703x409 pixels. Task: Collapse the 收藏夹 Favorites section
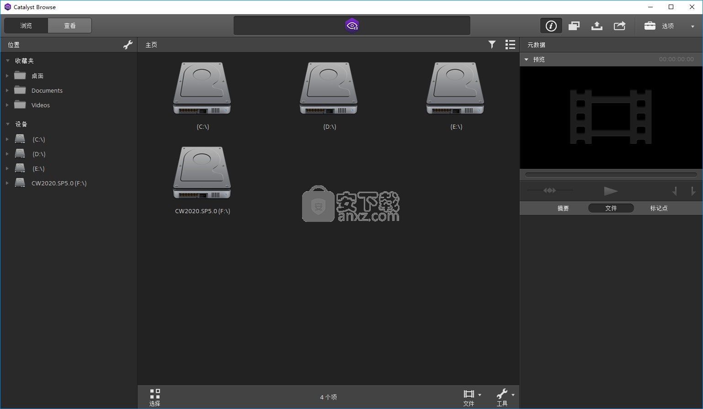[8, 60]
